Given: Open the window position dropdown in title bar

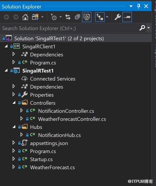Looking at the screenshot, I should pyautogui.click(x=131, y=6).
